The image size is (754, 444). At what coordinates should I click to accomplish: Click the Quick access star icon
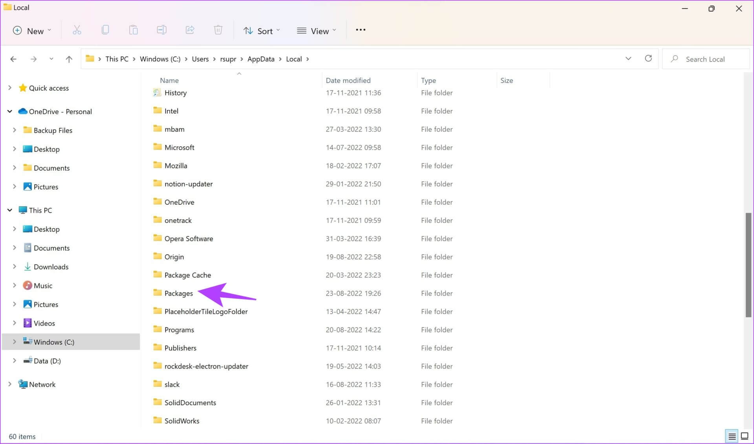[23, 88]
